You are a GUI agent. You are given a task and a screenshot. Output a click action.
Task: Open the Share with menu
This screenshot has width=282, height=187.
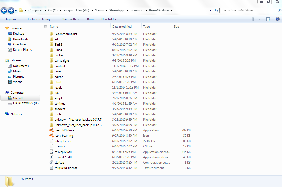70,19
